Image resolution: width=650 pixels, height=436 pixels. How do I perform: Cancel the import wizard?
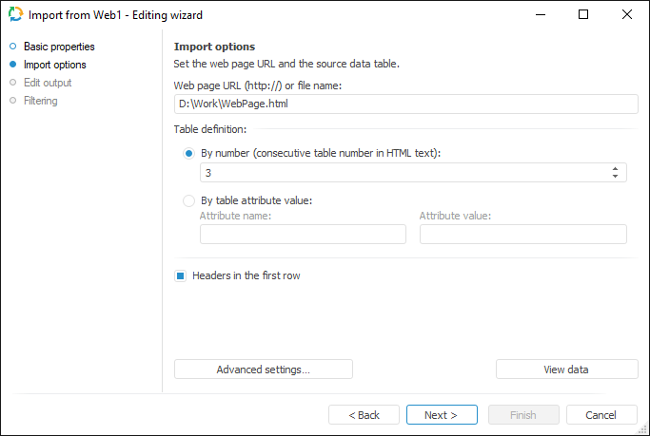tap(601, 415)
